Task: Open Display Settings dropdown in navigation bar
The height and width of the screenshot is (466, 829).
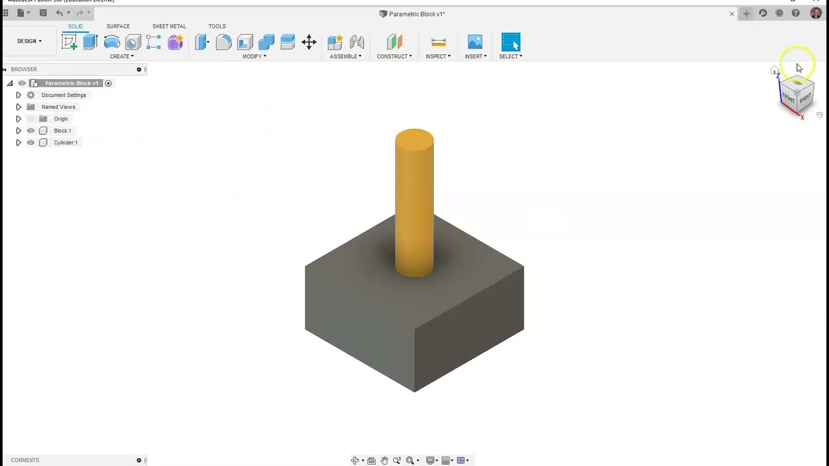Action: tap(431, 461)
